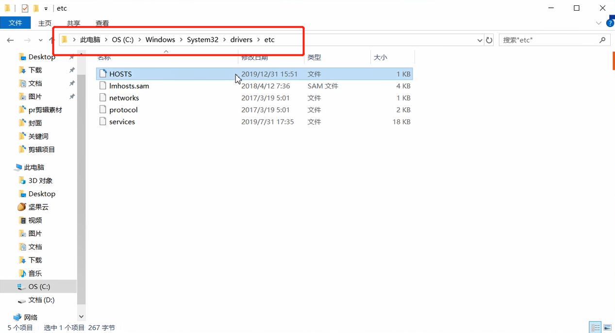Click the Properties icon in quick access toolbar

tap(25, 8)
